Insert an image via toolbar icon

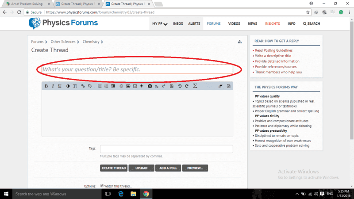[128, 86]
